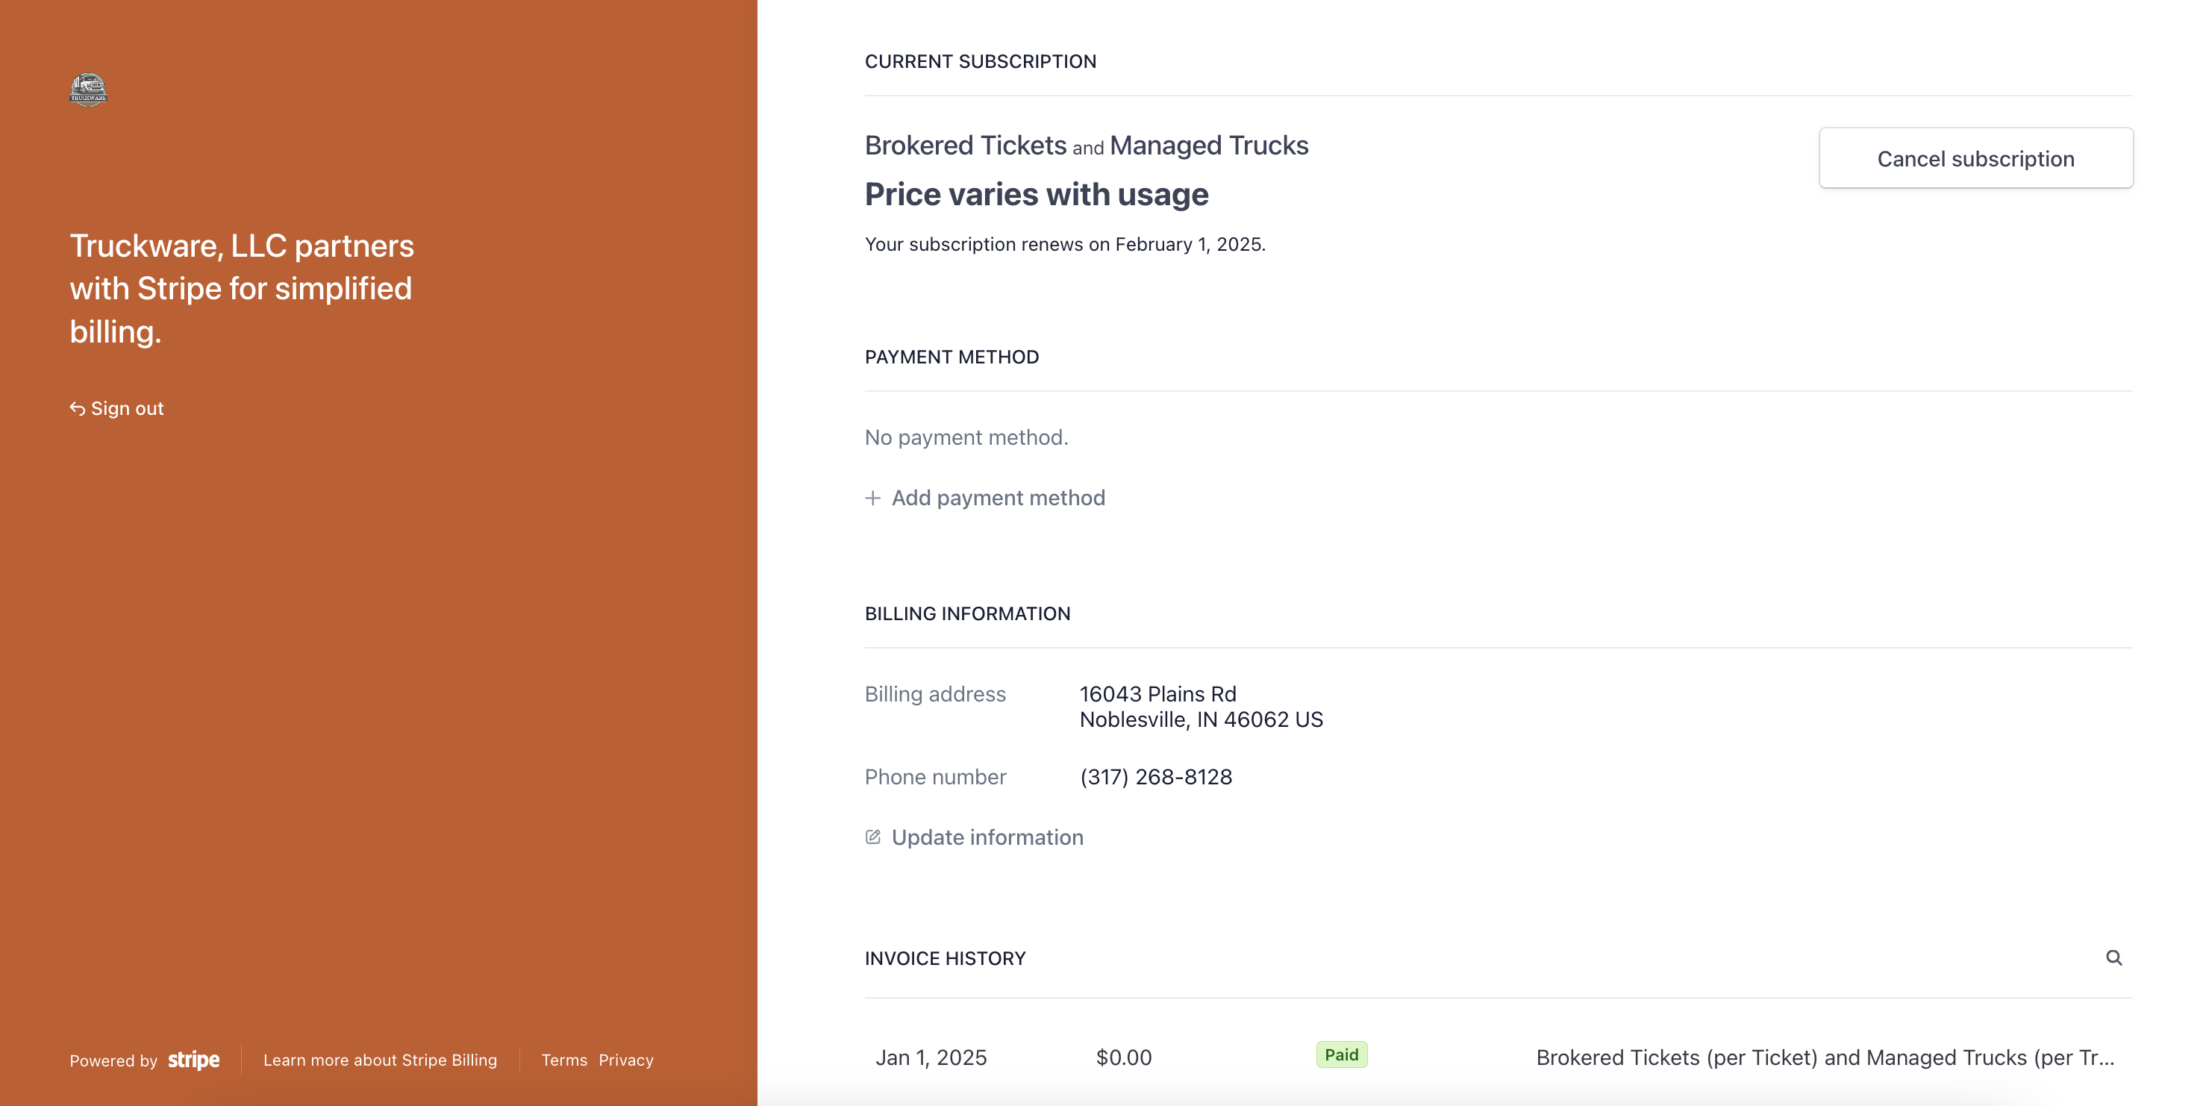This screenshot has height=1106, width=2206.
Task: Add a payment method
Action: click(x=998, y=498)
